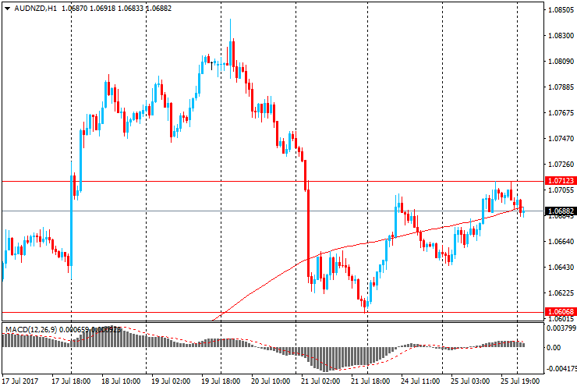
Task: Click the 21 Jul 02:00 time label
Action: (320, 381)
